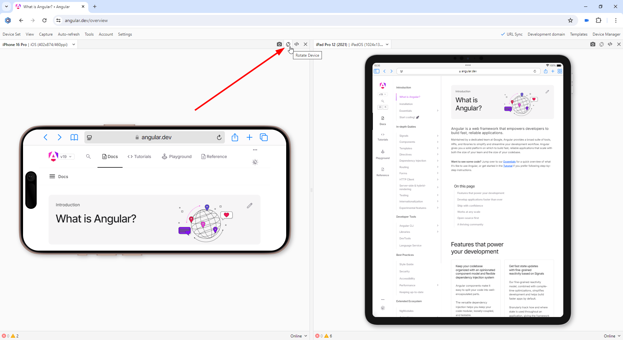Screen dimensions: 623x340
Task: Capture screenshot of iPad Pro panel
Action: [592, 44]
